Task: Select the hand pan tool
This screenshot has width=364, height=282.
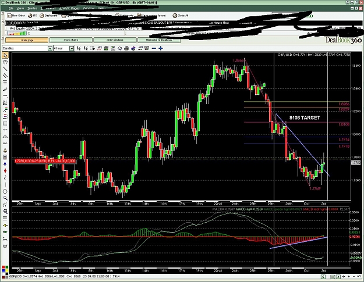Action: [x=5, y=62]
